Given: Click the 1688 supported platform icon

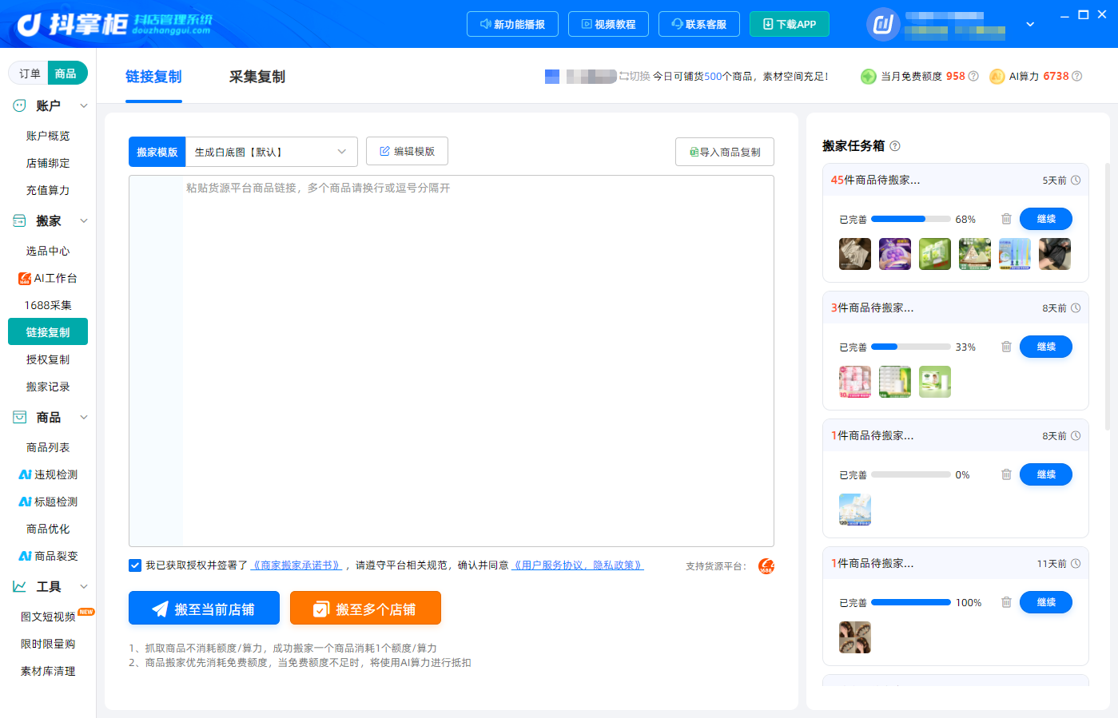Looking at the screenshot, I should click(x=766, y=566).
